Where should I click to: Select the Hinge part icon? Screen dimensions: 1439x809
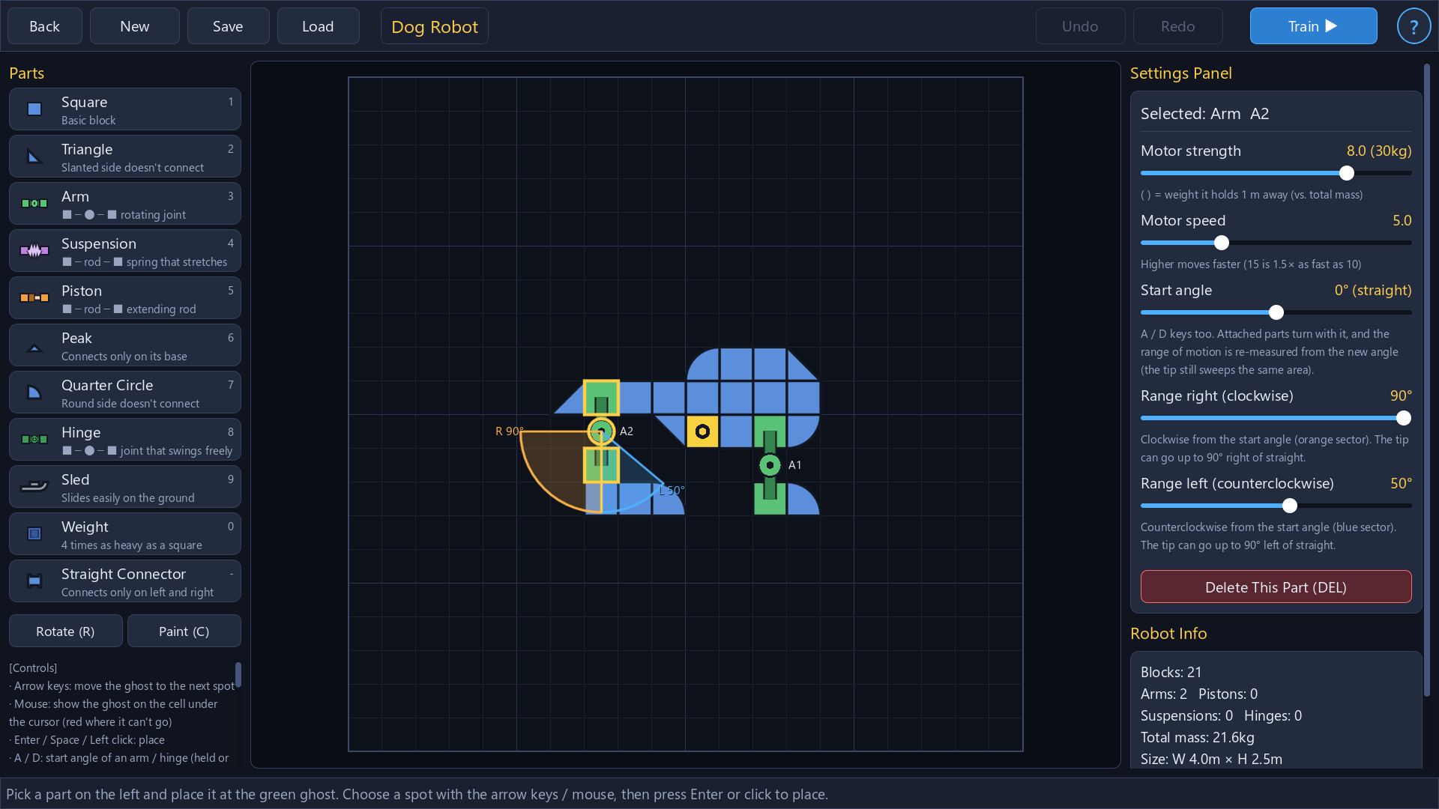coord(34,440)
